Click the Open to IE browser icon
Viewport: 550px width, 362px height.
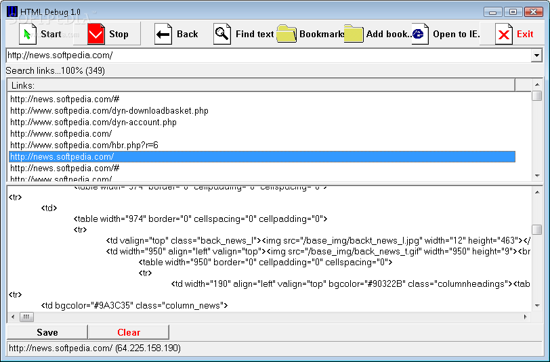[419, 34]
